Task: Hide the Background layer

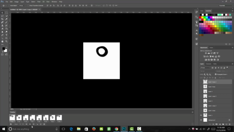Action: pyautogui.click(x=201, y=120)
